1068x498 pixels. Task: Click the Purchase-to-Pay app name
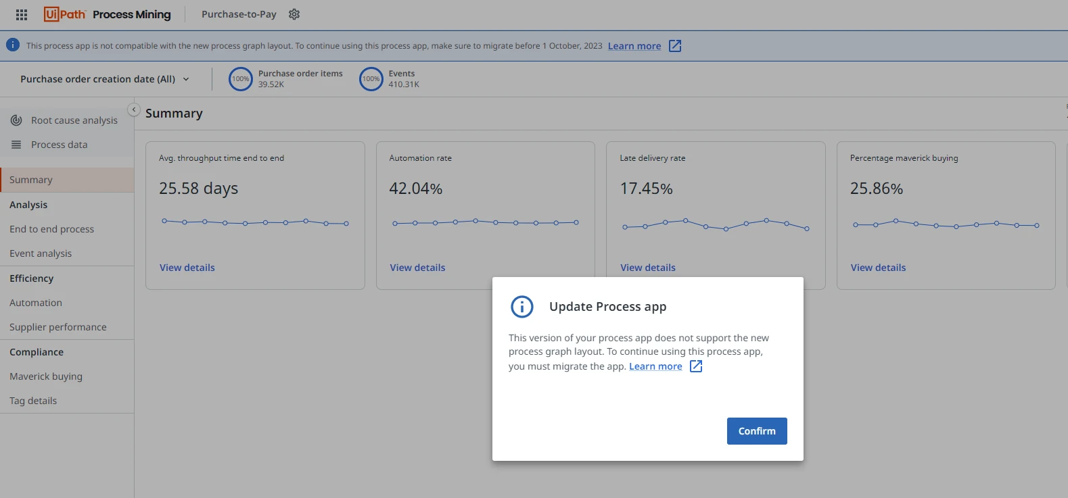tap(239, 14)
